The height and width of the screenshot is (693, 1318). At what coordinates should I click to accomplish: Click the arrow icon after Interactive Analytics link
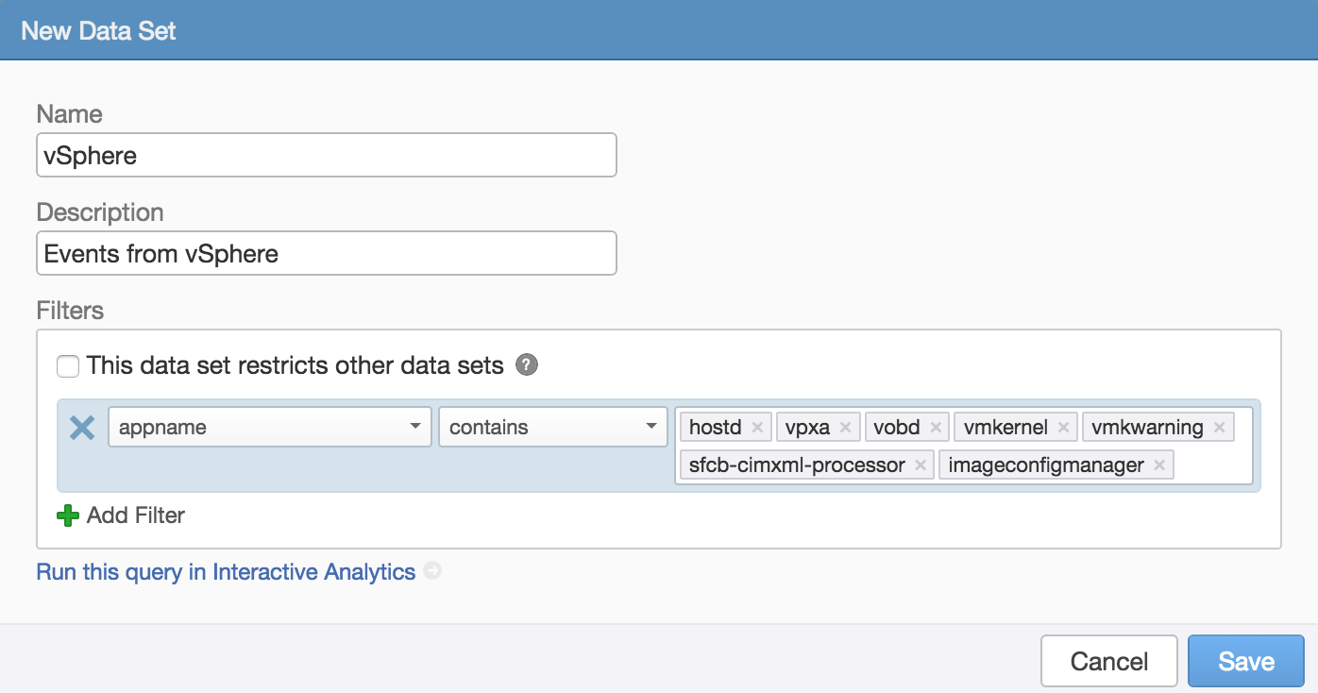pyautogui.click(x=431, y=571)
